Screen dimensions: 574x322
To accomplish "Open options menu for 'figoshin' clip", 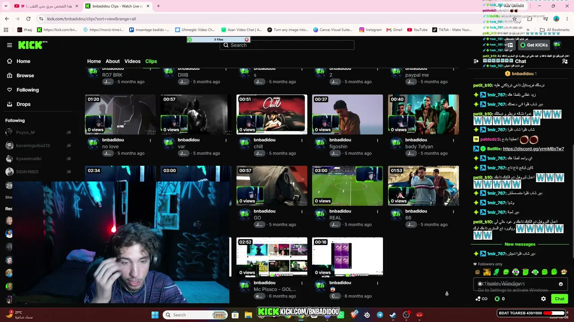I will click(378, 140).
